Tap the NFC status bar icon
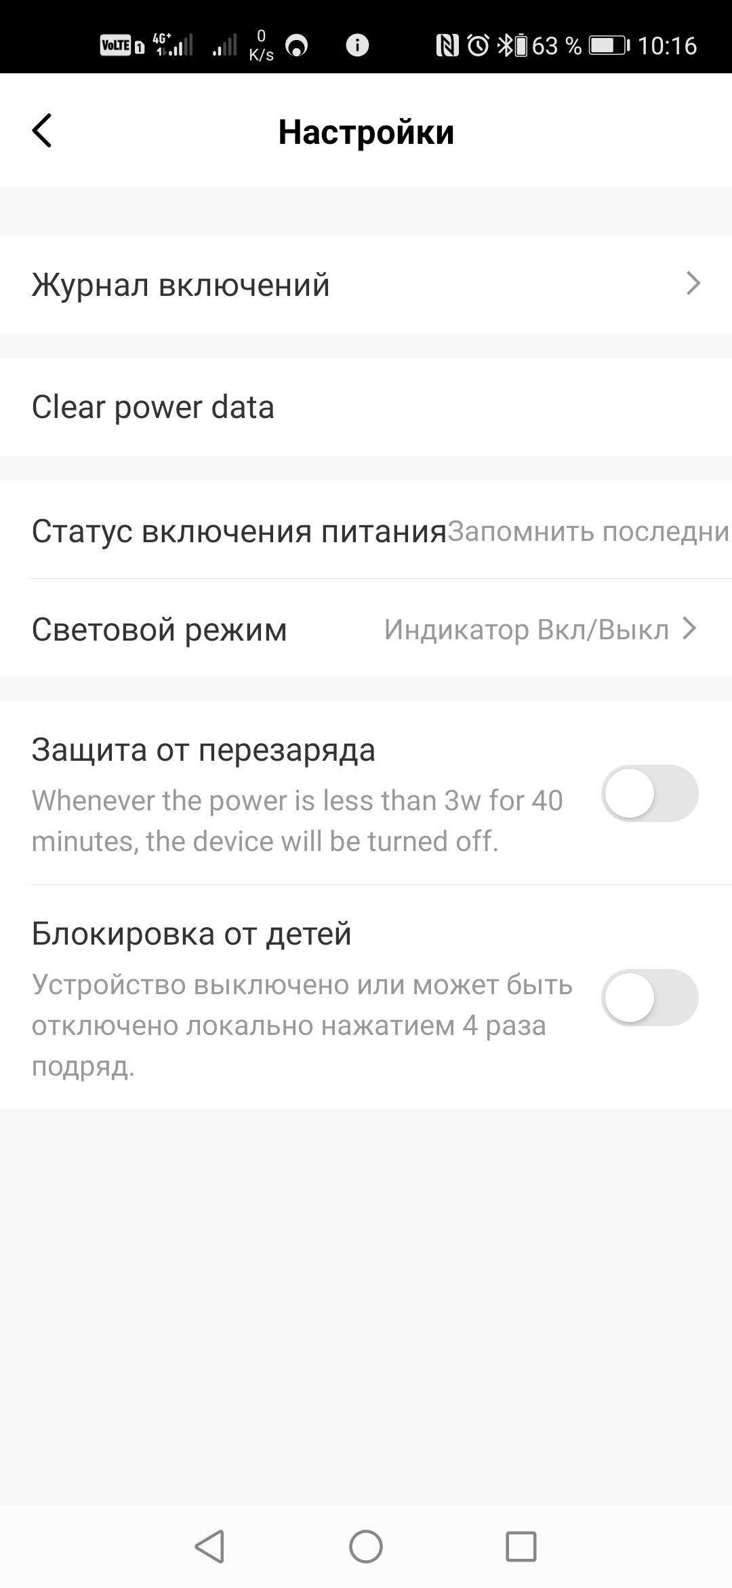The image size is (732, 1588). 447,45
